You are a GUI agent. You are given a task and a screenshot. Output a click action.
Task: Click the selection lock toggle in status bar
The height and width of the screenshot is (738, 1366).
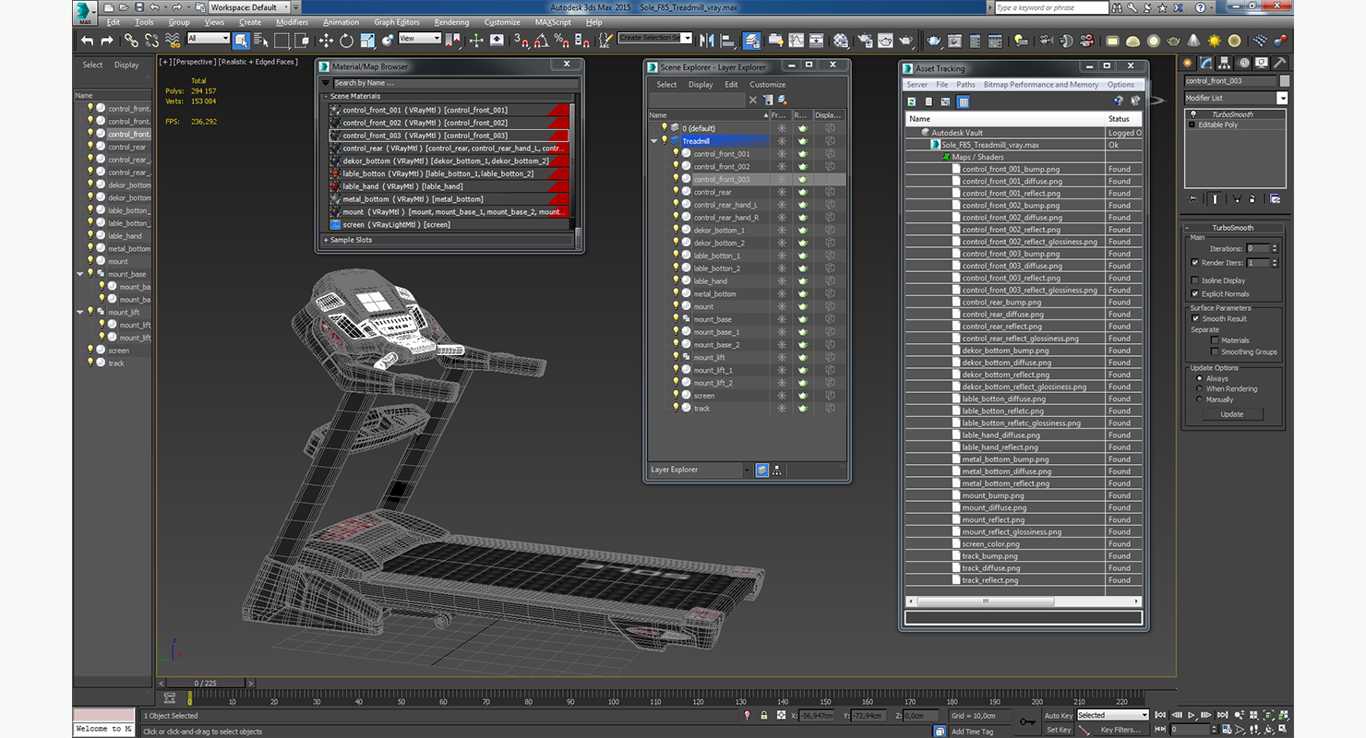[764, 715]
